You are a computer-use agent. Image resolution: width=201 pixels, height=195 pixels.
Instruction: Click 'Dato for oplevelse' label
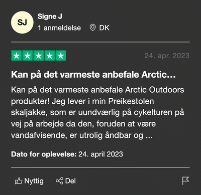tap(44, 154)
